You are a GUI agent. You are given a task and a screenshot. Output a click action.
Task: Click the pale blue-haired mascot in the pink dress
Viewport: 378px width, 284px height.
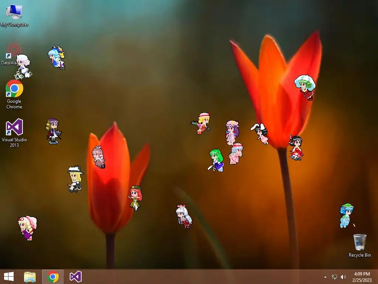[x=236, y=153]
